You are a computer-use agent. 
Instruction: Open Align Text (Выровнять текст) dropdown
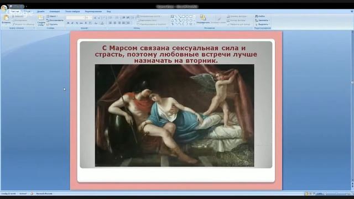[x=147, y=20]
